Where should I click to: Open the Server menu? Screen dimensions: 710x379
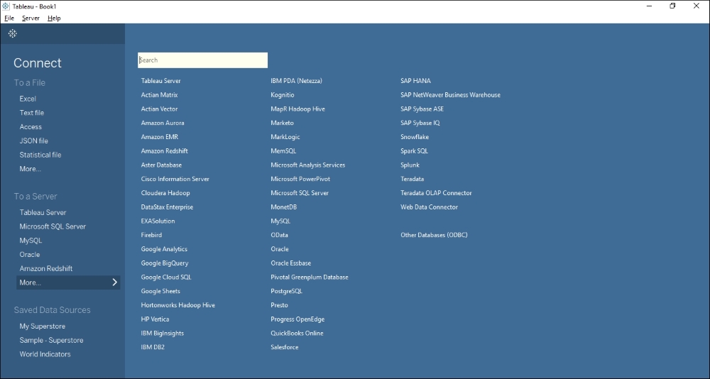[x=31, y=18]
